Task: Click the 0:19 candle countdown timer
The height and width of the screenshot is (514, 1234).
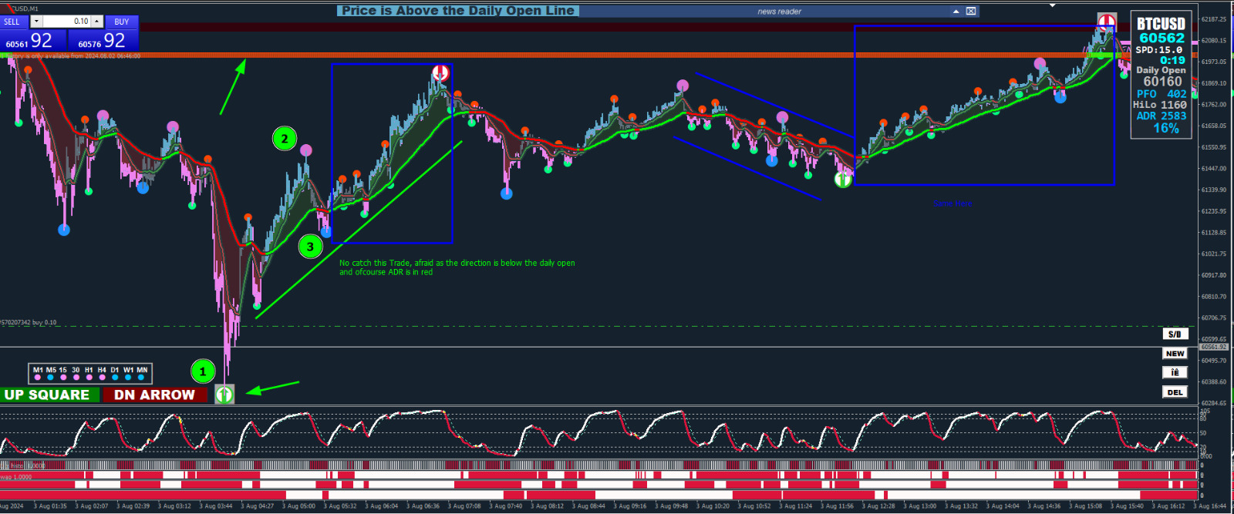Action: 1172,60
